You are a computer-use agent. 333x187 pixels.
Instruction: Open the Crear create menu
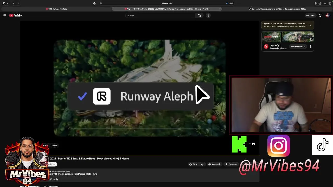click(x=310, y=15)
